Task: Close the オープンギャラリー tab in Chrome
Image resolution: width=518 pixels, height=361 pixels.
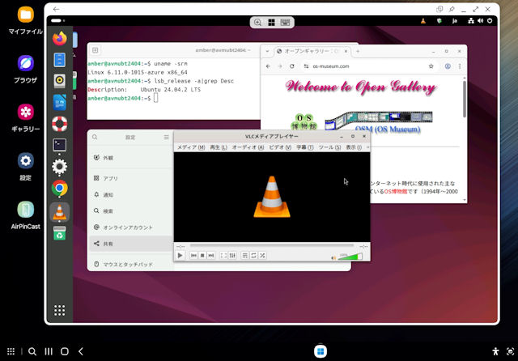Action: 346,51
